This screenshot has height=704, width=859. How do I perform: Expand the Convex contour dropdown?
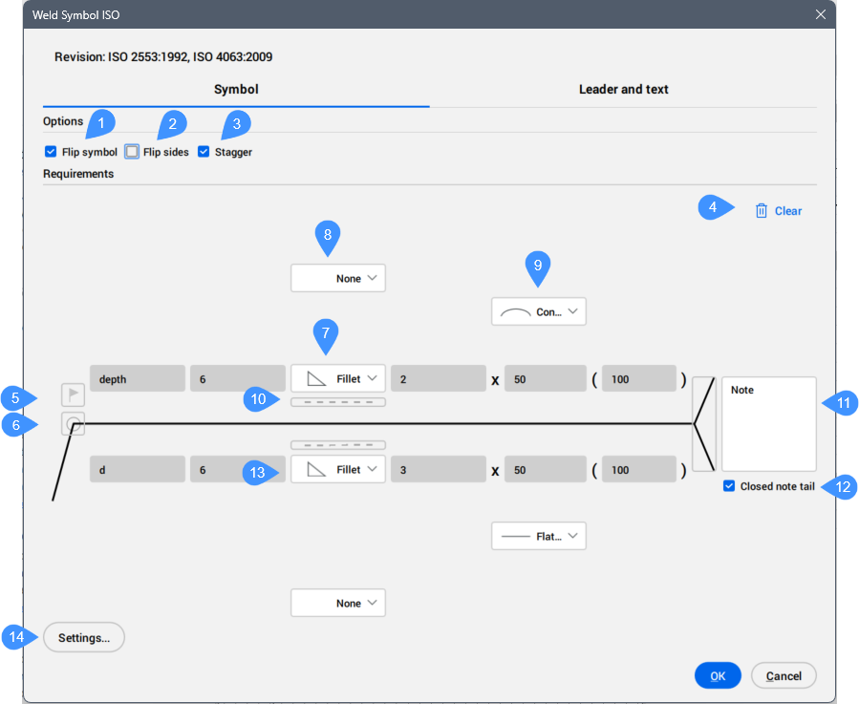[539, 311]
